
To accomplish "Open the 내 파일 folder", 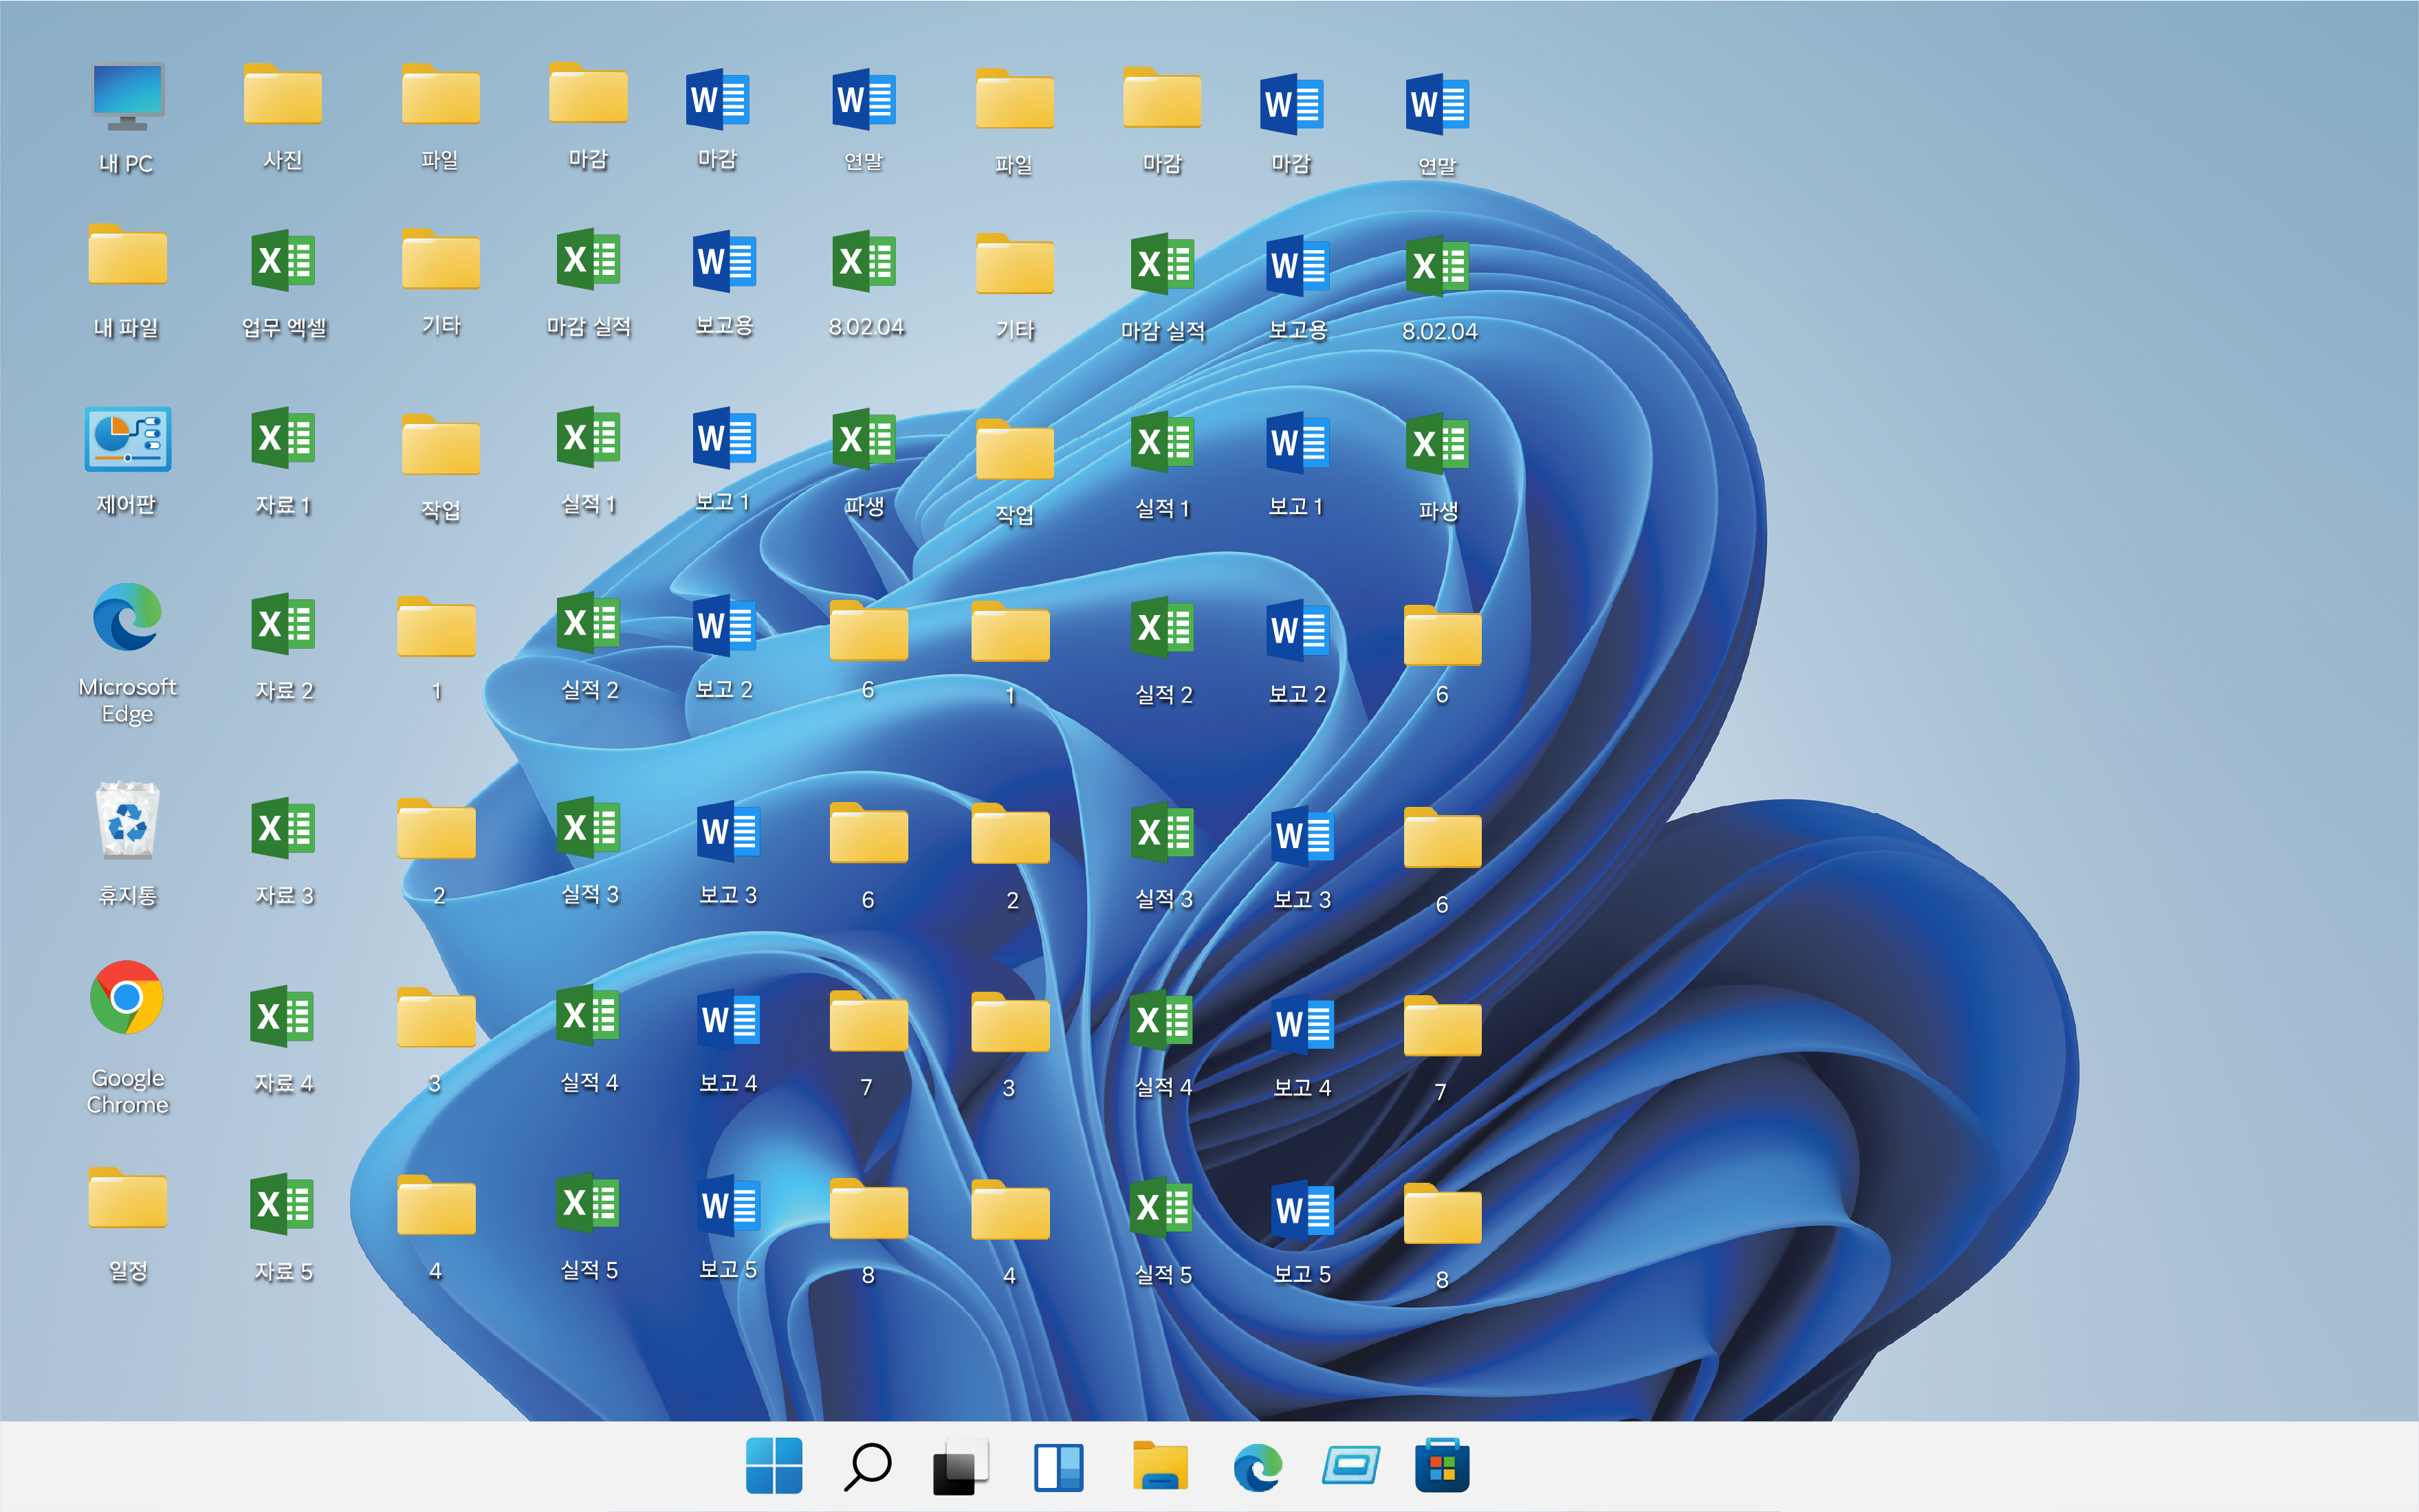I will tap(127, 257).
